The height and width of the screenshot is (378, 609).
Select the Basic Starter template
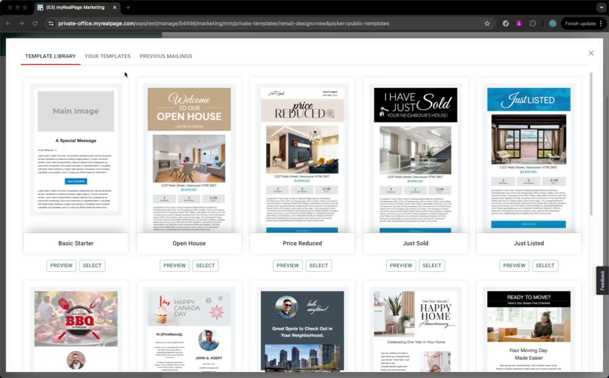(x=92, y=266)
